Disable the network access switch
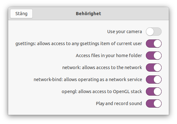The width and height of the screenshot is (177, 124). pos(154,68)
